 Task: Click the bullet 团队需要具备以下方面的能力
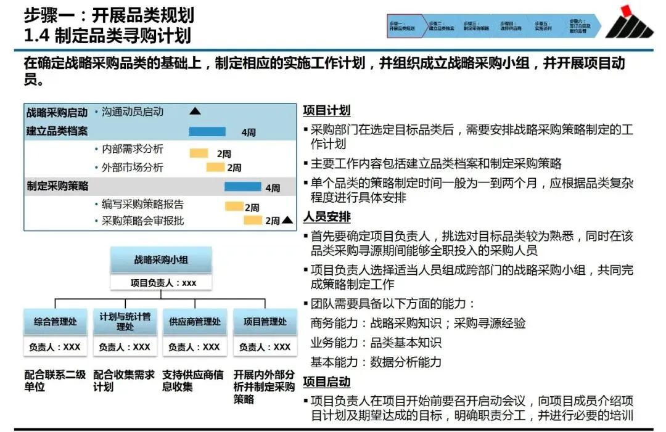point(392,303)
